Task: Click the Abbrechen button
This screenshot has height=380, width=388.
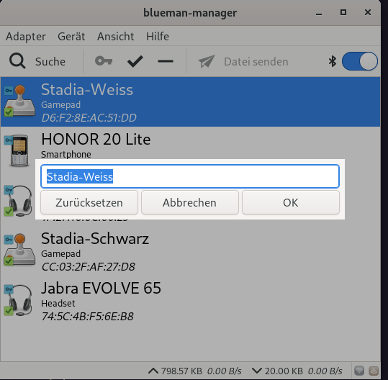Action: 190,202
